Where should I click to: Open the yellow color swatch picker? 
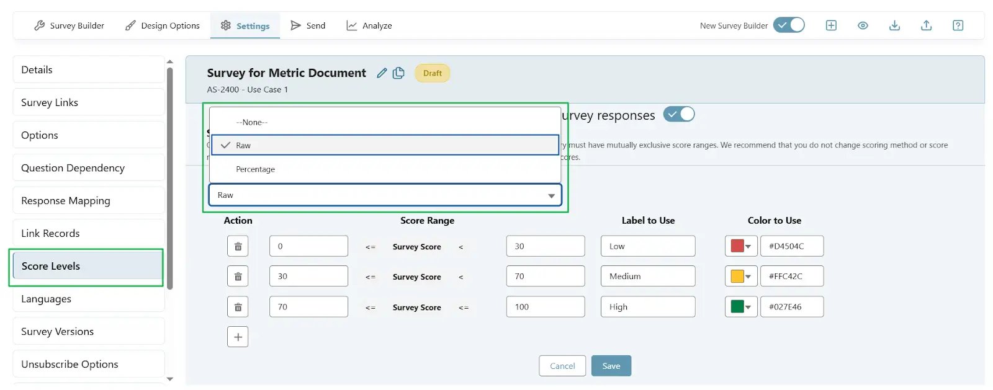(x=741, y=276)
